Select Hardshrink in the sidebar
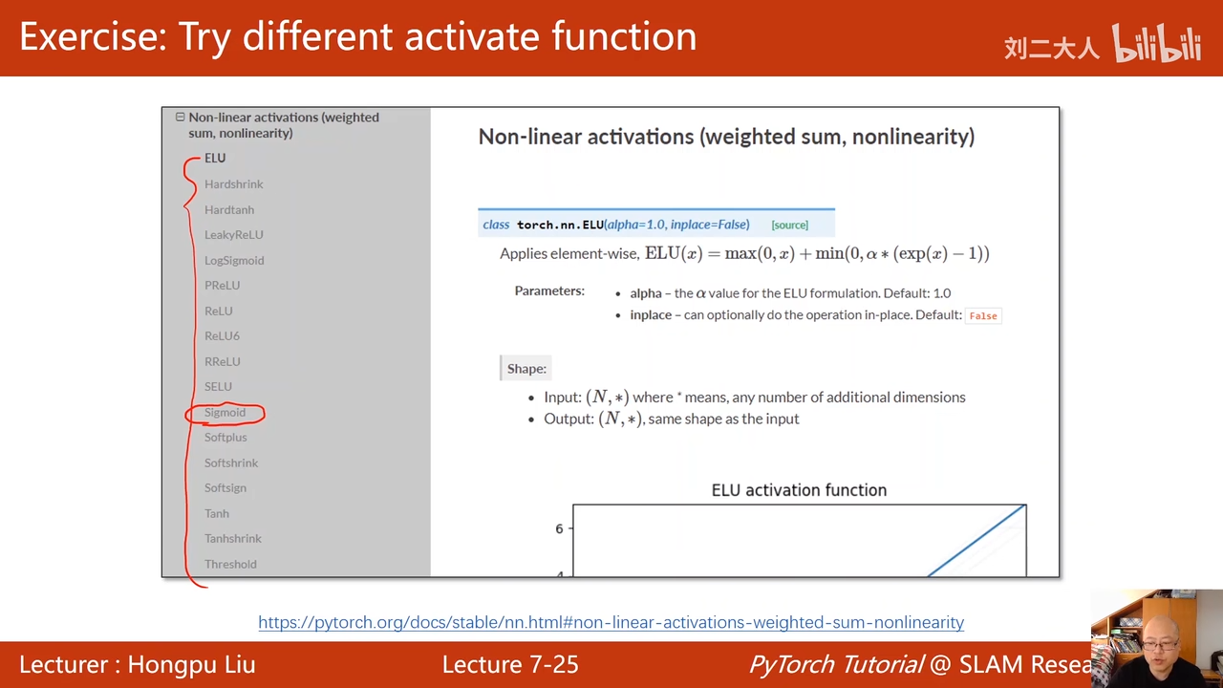Image resolution: width=1223 pixels, height=688 pixels. [x=233, y=184]
